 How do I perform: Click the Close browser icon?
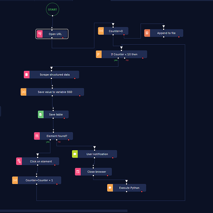click(x=78, y=172)
